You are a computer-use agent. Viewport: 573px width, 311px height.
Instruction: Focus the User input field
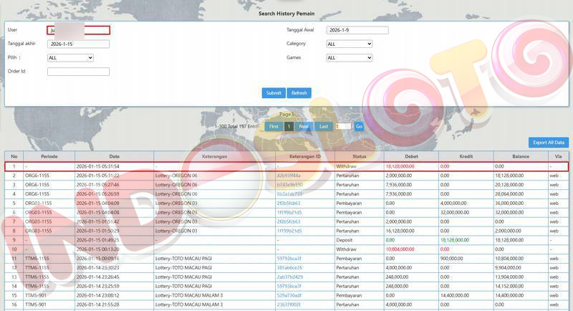click(78, 30)
